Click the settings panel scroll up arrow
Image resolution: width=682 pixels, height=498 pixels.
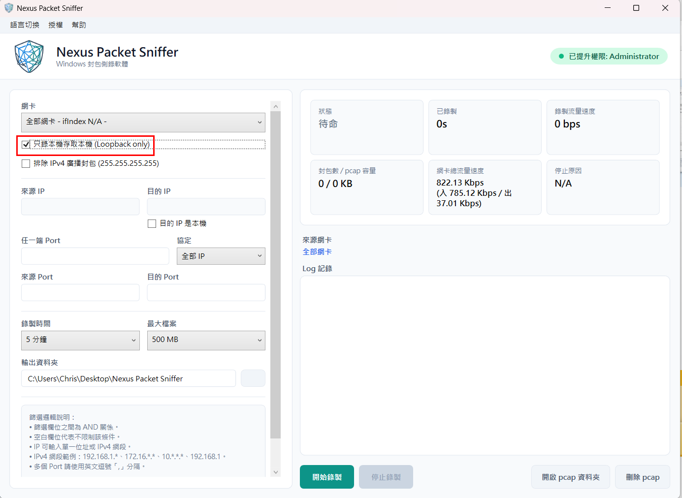[276, 106]
